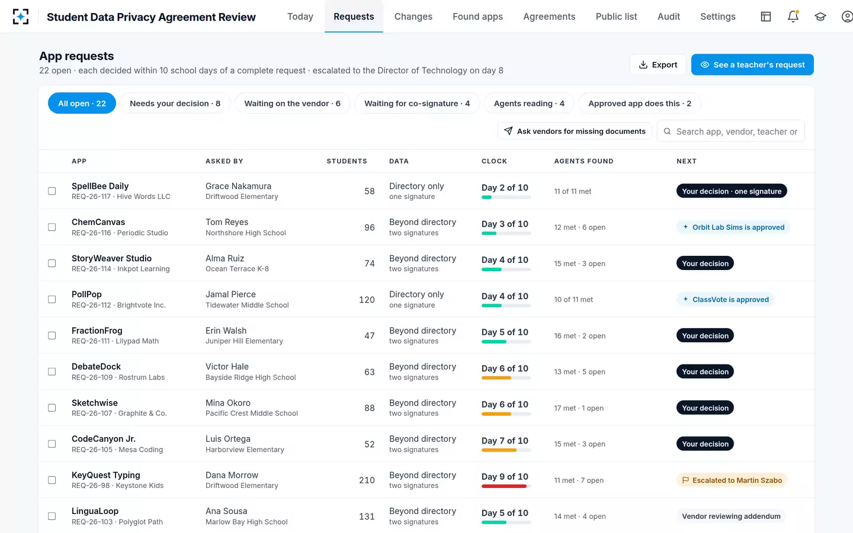Click Your decision for FractionFrog
853x533 pixels.
[x=705, y=335]
